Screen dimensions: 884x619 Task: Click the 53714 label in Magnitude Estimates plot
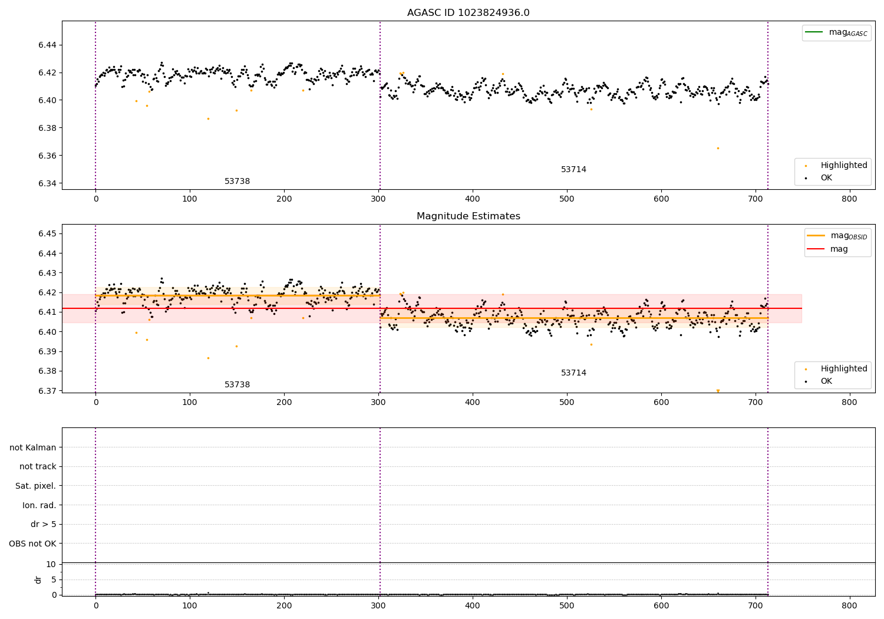pyautogui.click(x=573, y=373)
